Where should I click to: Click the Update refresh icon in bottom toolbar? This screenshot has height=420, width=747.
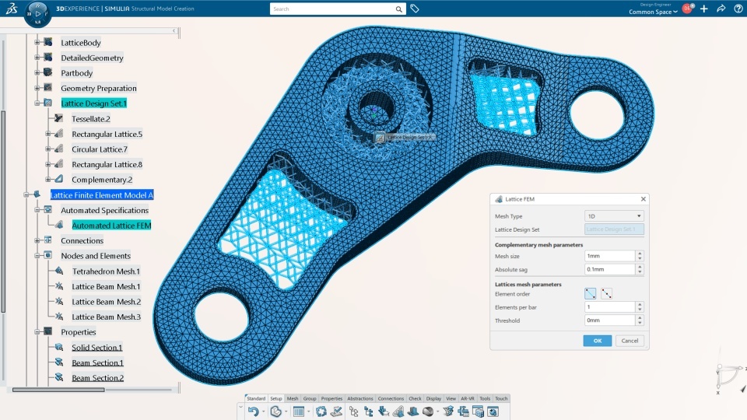(x=321, y=411)
